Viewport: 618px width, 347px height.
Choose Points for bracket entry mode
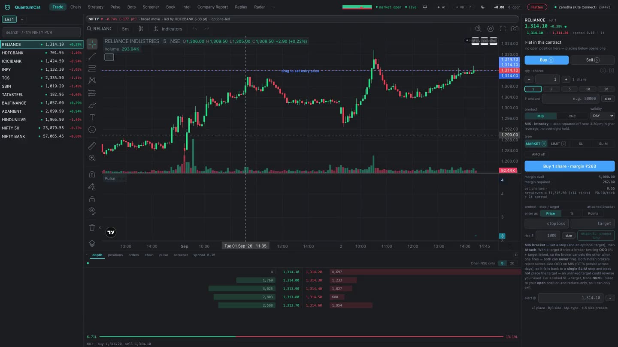[593, 213]
